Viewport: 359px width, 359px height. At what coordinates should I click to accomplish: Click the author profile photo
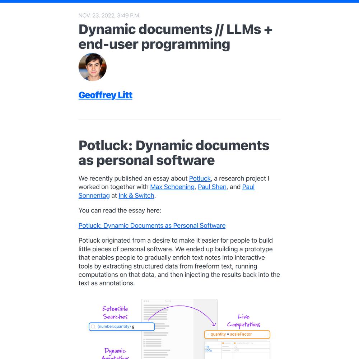tap(93, 67)
